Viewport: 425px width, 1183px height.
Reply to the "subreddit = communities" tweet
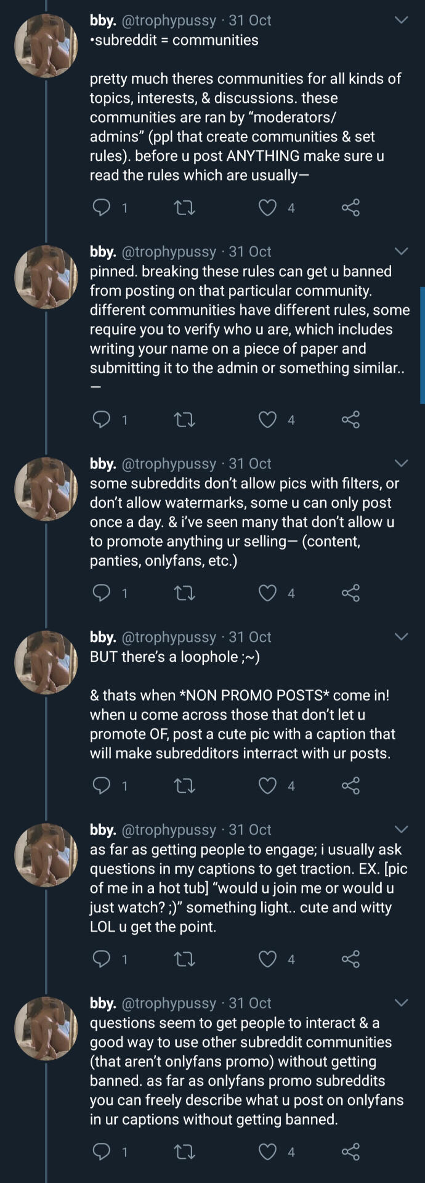(x=101, y=208)
